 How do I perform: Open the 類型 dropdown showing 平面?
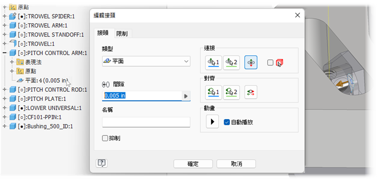[146, 61]
